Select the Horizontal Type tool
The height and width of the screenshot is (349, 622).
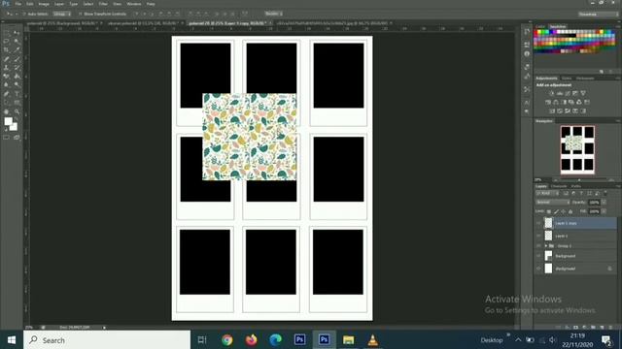pos(17,94)
